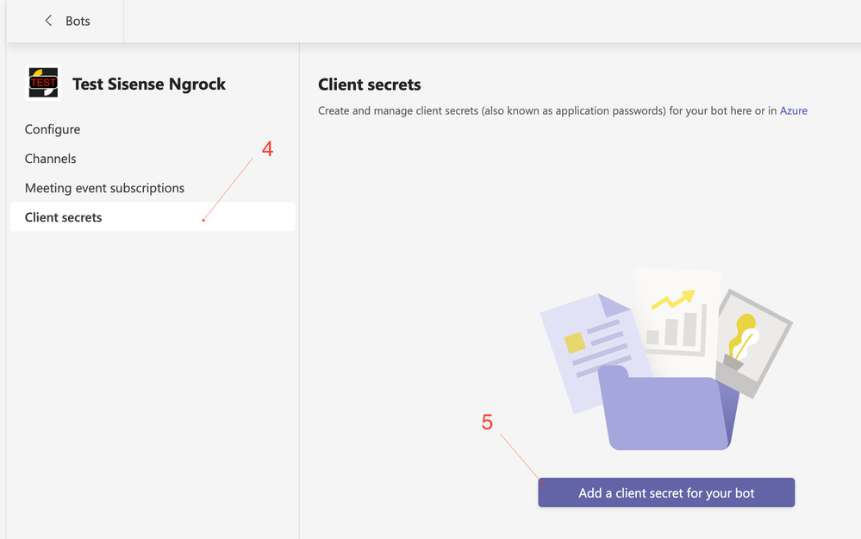Select the Test Sisense Ngrock bot title
Screen dimensions: 861x539
[x=149, y=84]
